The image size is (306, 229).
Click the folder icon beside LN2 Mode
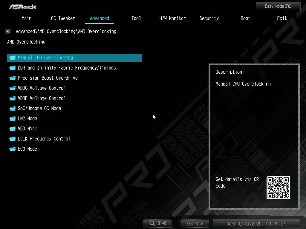click(x=12, y=119)
